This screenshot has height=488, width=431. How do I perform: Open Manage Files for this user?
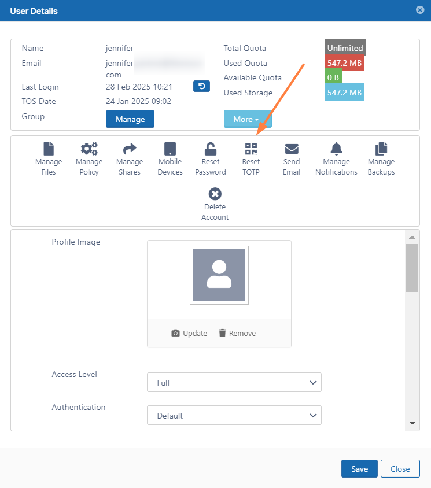49,149
